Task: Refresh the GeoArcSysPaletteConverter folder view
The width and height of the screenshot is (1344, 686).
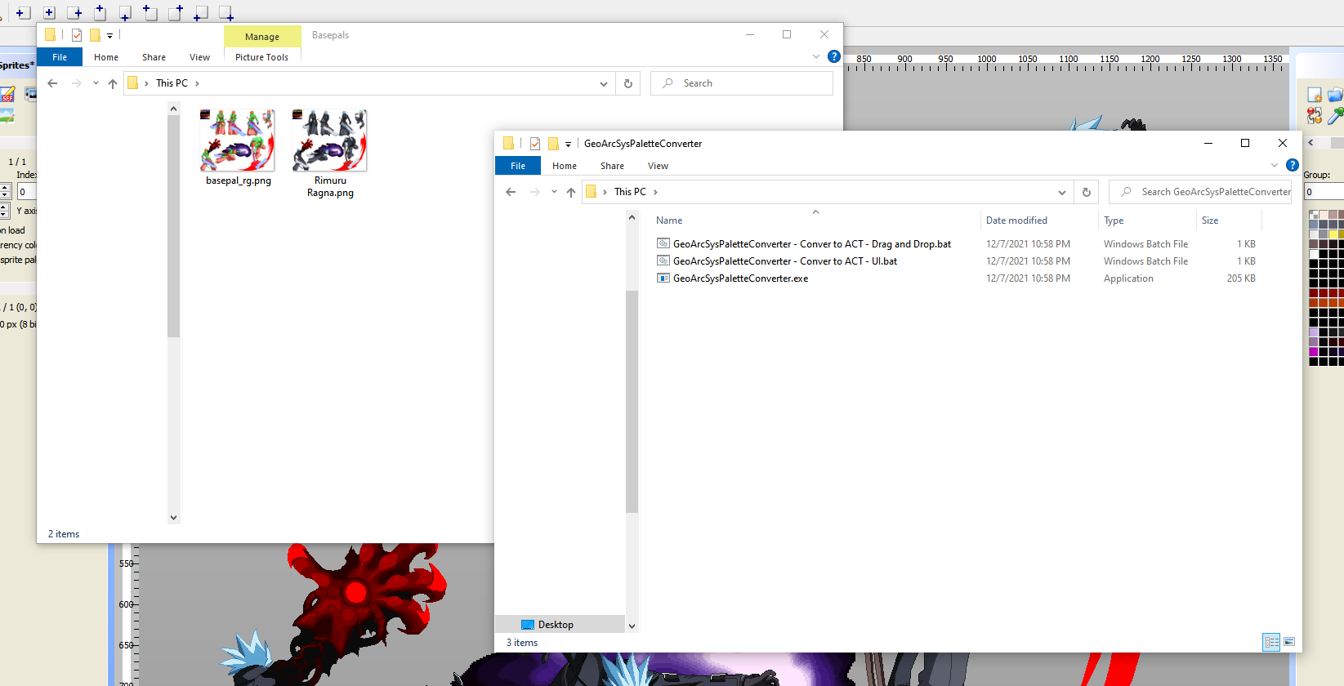Action: 1087,192
